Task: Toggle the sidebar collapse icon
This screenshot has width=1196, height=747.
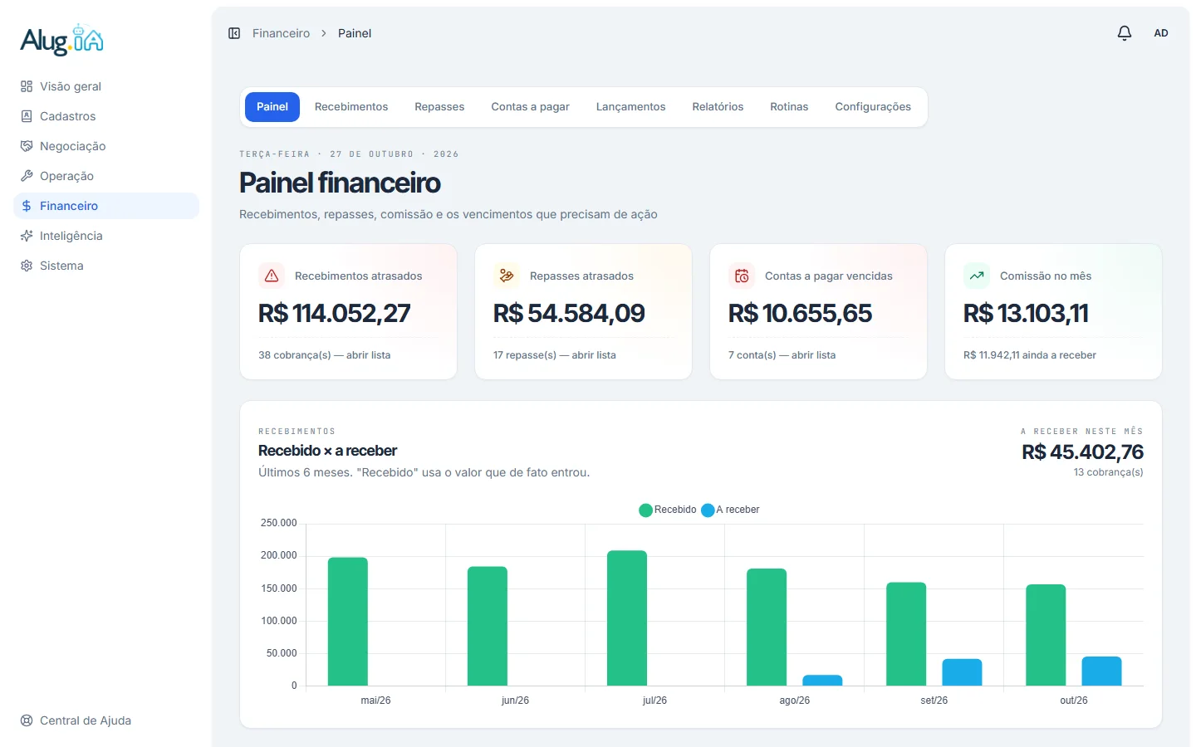Action: (x=234, y=33)
